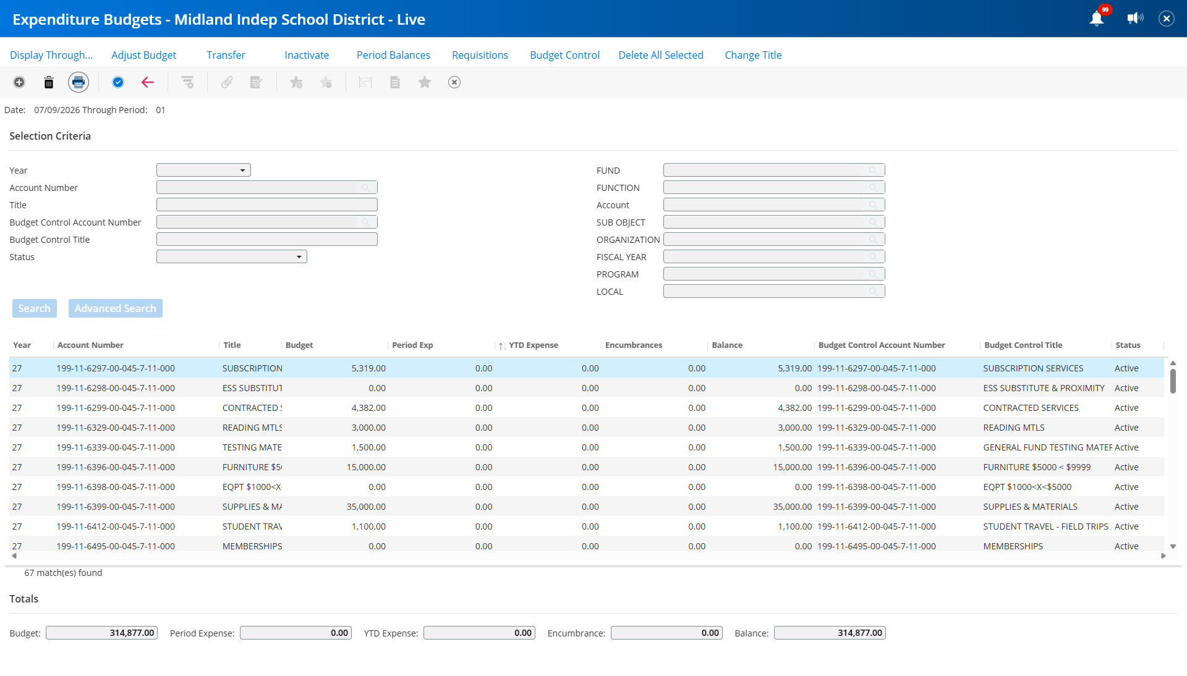The width and height of the screenshot is (1187, 676).
Task: Open the Display Through menu
Action: (51, 55)
